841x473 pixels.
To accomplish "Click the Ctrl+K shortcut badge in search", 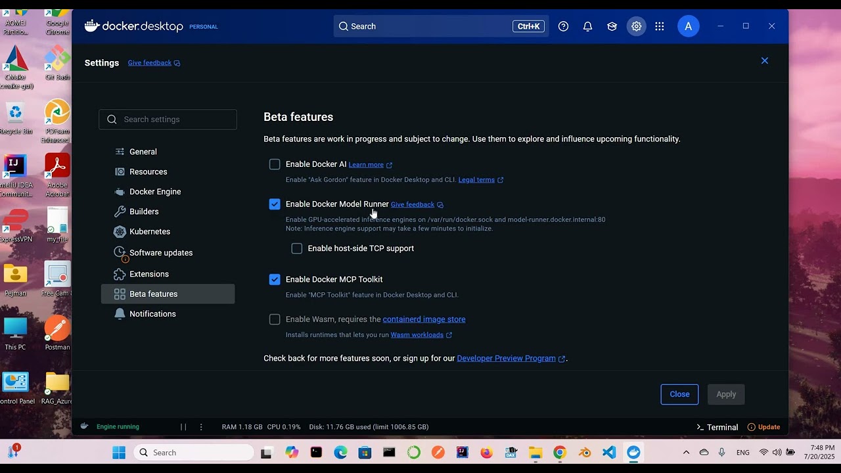I will click(528, 26).
